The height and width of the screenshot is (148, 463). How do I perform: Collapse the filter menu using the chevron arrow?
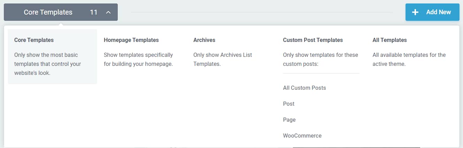click(x=108, y=12)
